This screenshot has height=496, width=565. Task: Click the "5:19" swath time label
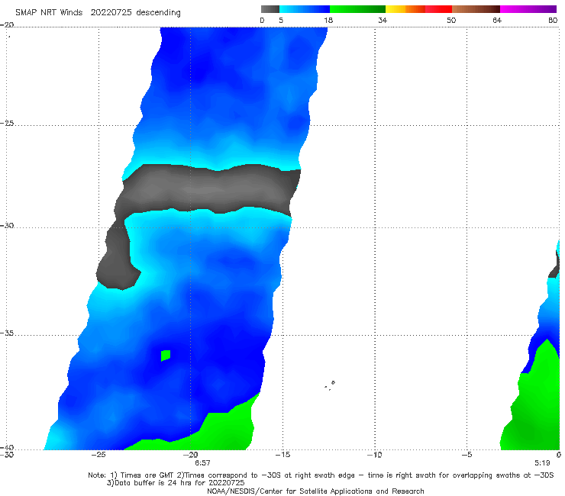pyautogui.click(x=542, y=463)
